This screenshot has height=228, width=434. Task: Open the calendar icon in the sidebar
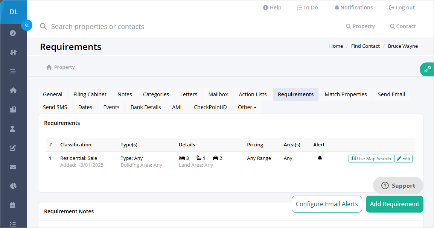pos(13,205)
